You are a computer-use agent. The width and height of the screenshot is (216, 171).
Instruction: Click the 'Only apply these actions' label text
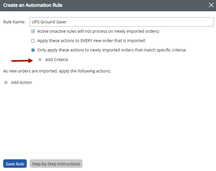112,50
